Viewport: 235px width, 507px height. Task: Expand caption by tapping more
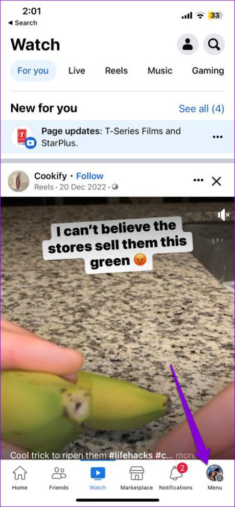coord(186,455)
